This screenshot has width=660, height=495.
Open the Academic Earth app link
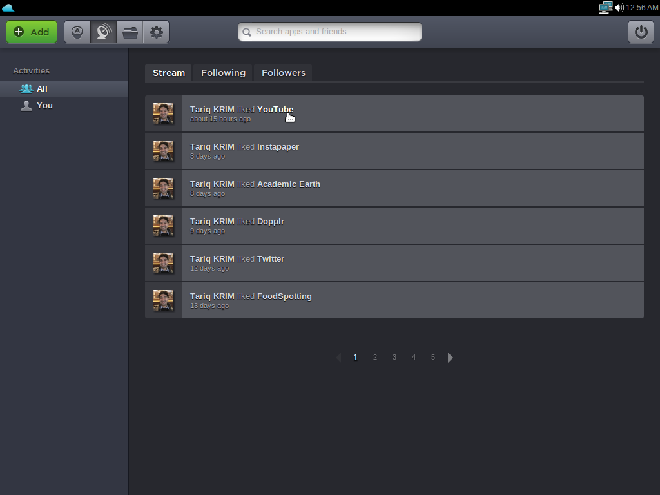click(289, 184)
